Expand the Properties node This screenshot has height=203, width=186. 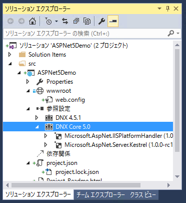[x=28, y=82]
